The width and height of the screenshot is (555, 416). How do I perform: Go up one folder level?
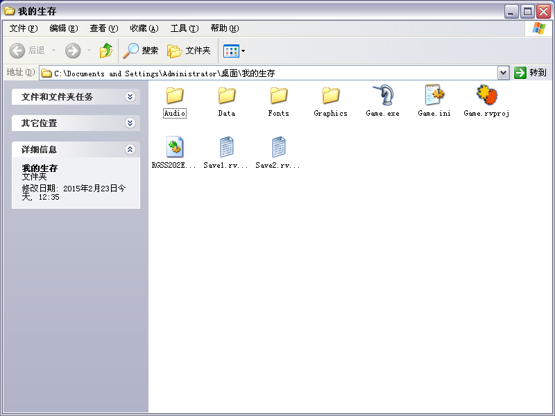[x=106, y=51]
